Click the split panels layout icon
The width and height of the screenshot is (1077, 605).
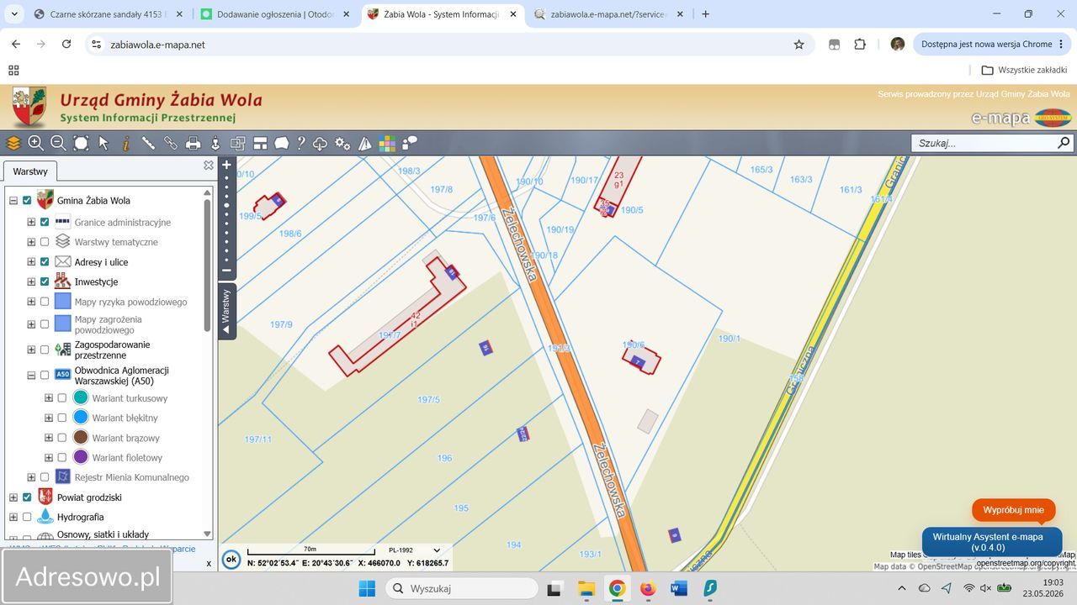click(x=260, y=143)
